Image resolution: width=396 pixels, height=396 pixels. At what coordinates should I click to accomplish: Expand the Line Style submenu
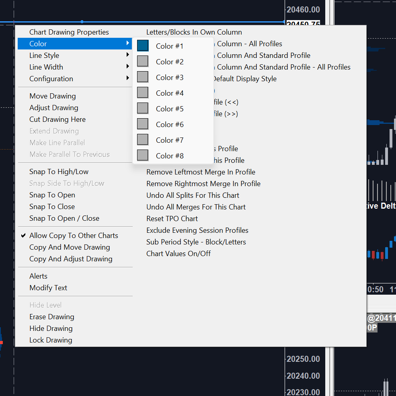(75, 55)
